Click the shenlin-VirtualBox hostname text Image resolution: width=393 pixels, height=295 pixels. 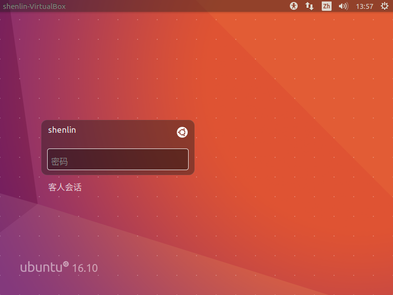[34, 6]
